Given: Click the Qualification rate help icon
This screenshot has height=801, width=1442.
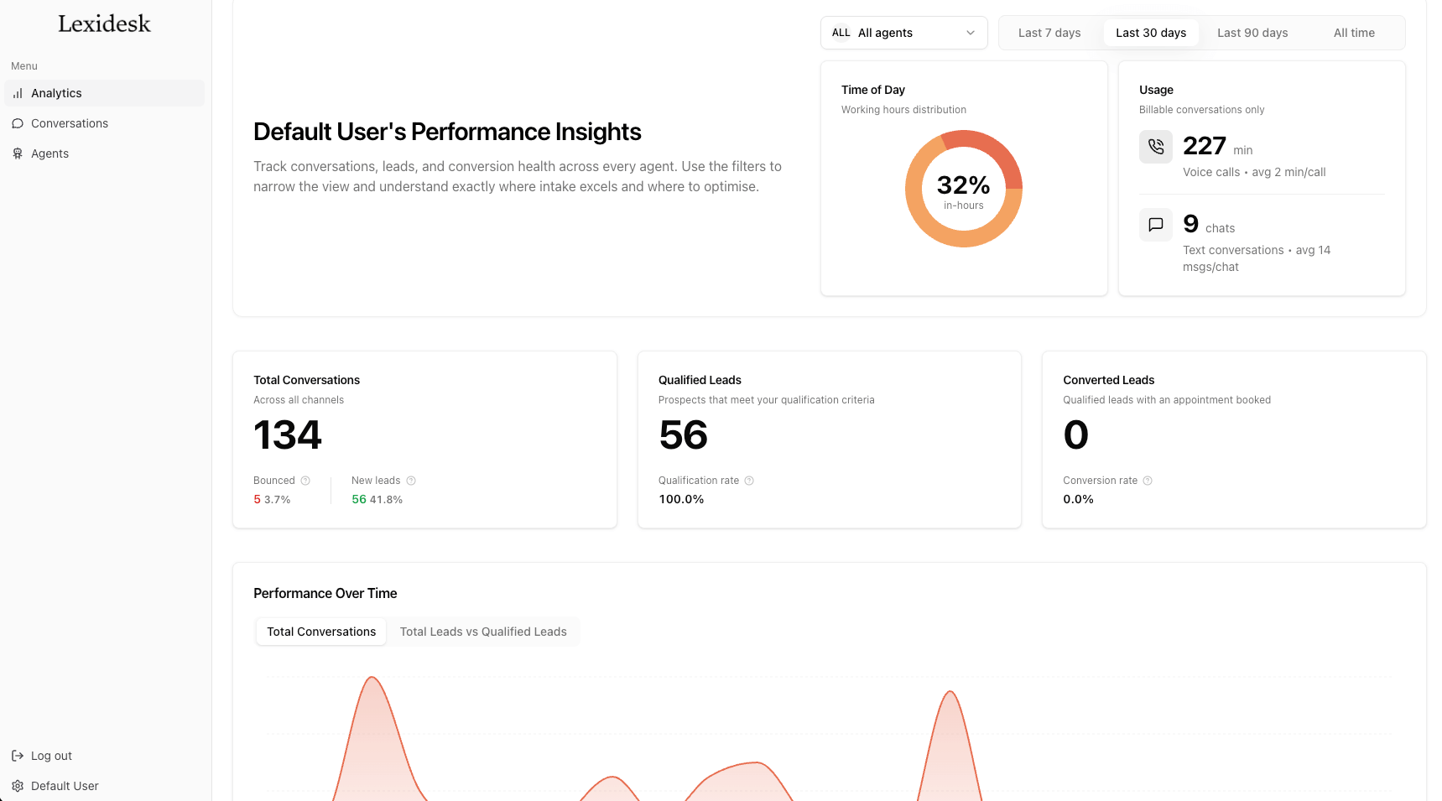Looking at the screenshot, I should click(749, 481).
